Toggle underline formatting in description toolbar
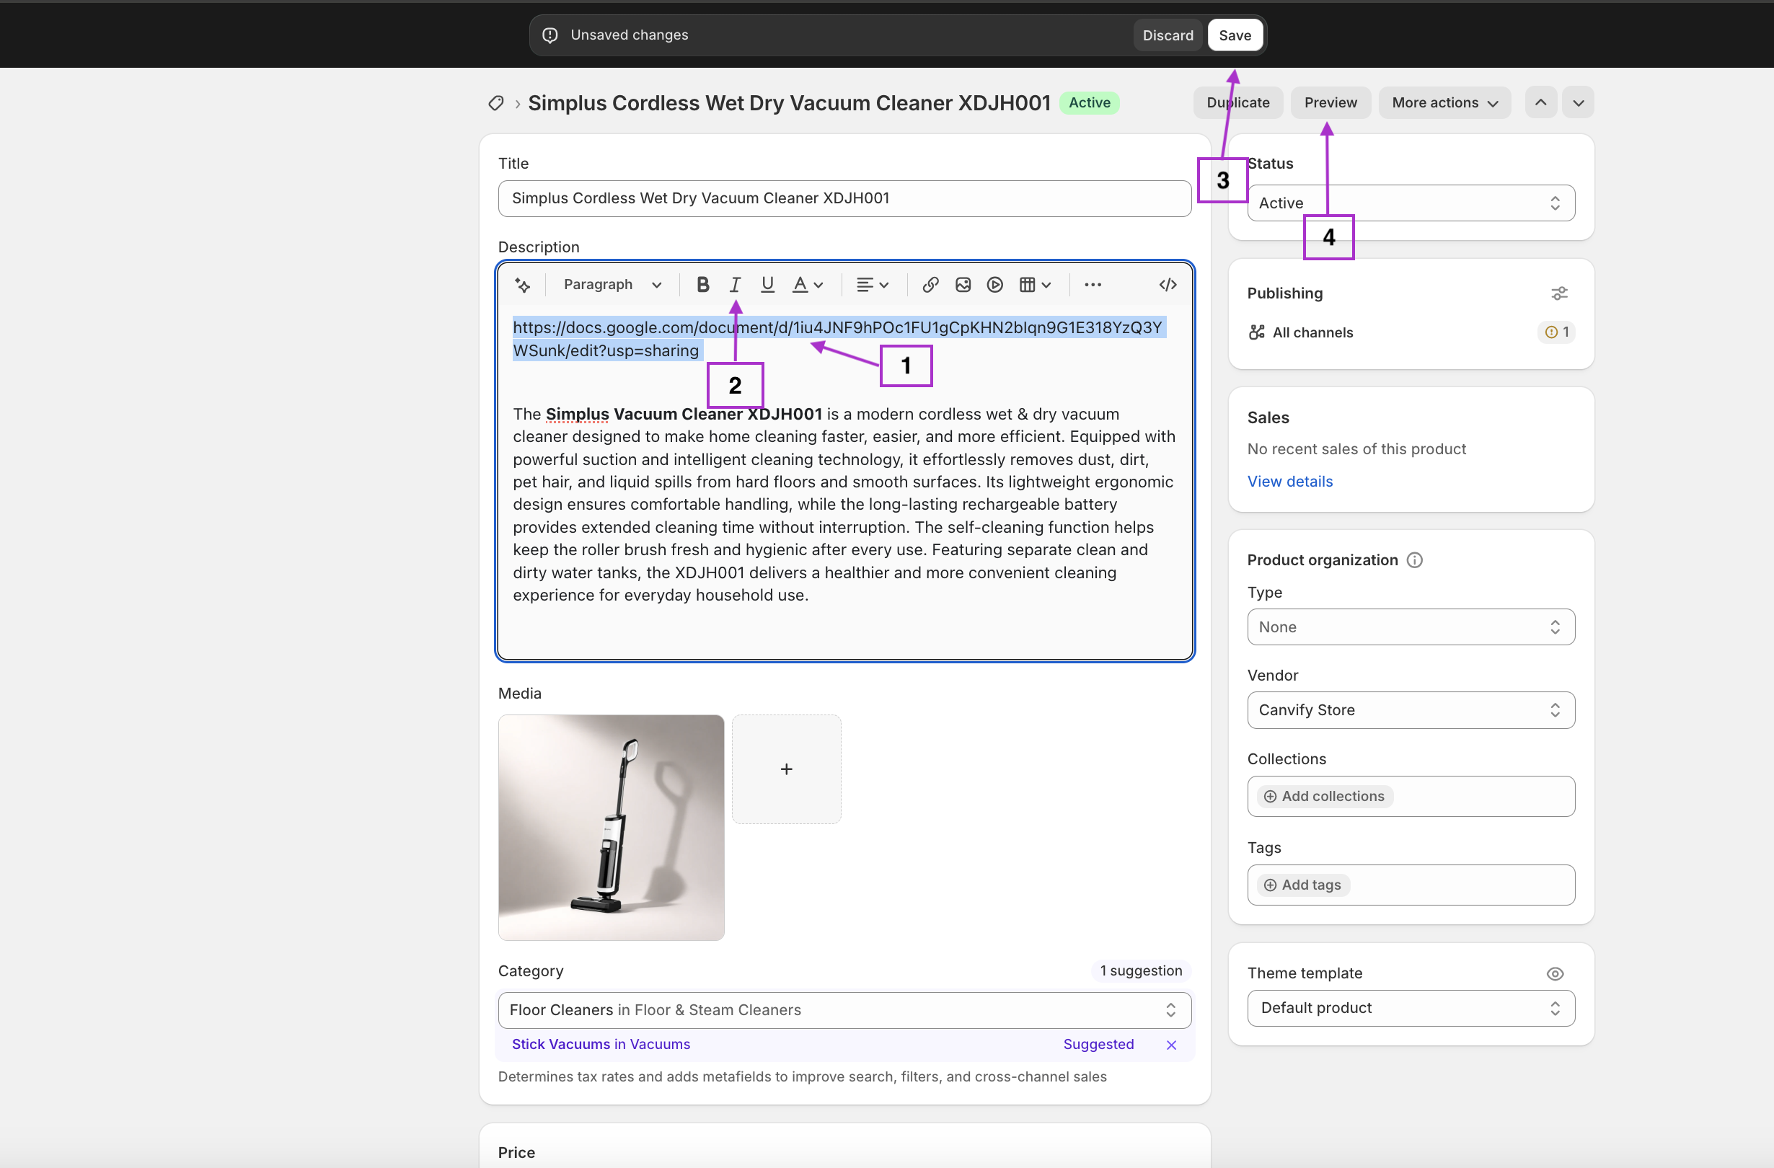This screenshot has height=1168, width=1774. [767, 285]
